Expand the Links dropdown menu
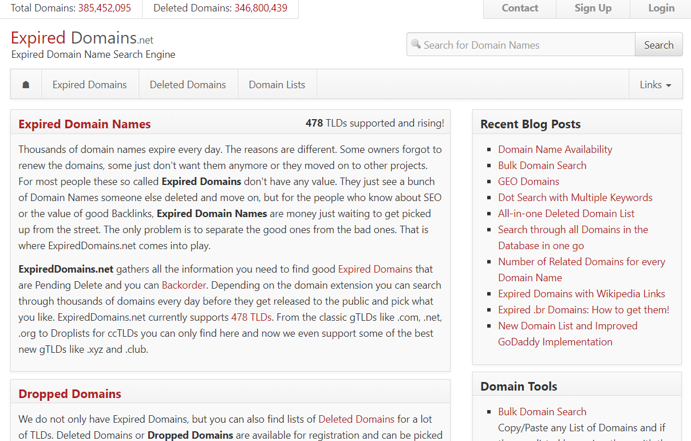691x441 pixels. click(x=655, y=85)
